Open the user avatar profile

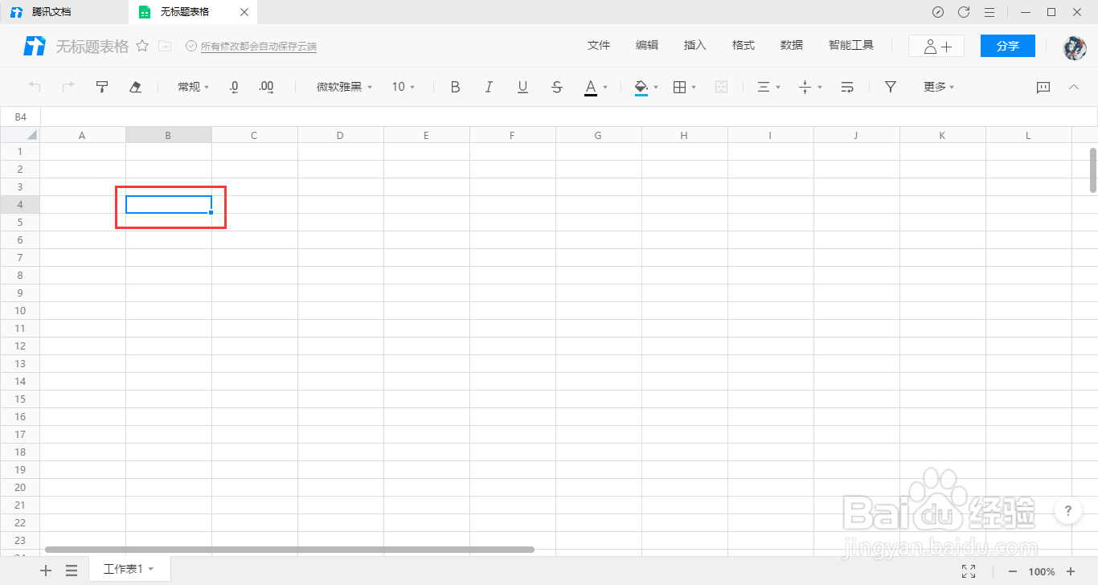pos(1075,47)
